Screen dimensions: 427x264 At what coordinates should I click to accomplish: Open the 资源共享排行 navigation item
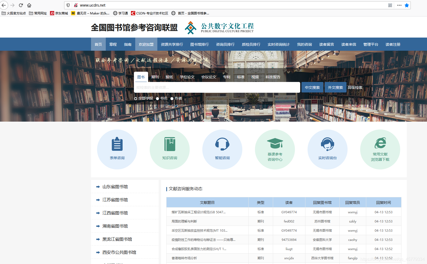click(x=172, y=44)
